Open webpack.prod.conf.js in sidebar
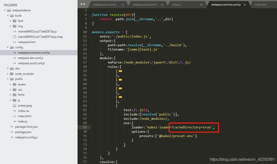The height and width of the screenshot is (164, 277). click(x=31, y=63)
